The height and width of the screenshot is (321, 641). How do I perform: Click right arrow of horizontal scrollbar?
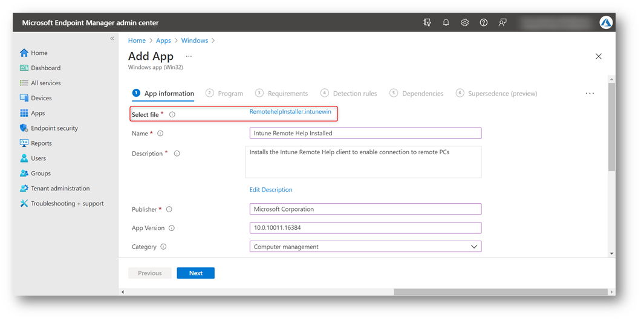(x=611, y=292)
